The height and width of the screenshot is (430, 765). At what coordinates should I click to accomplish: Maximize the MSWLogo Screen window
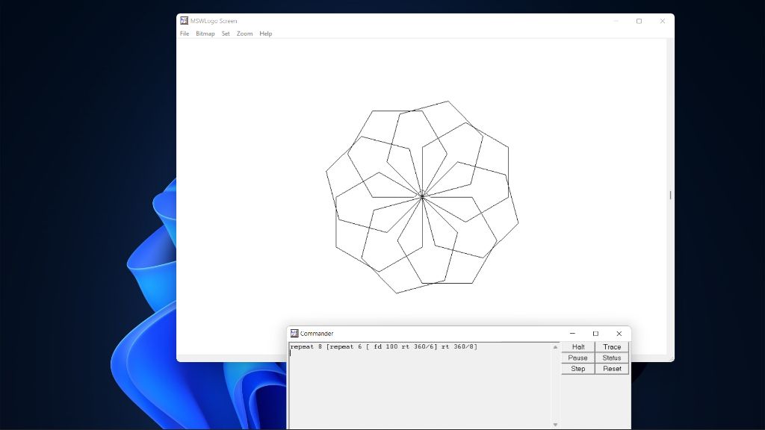pyautogui.click(x=639, y=21)
